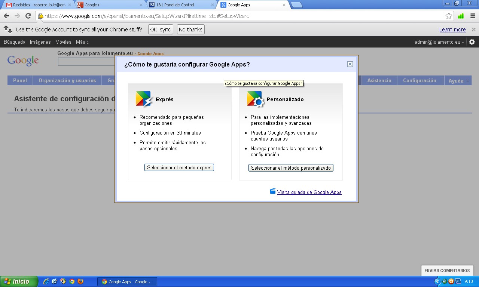Click the Exprés lightning icon
The width and height of the screenshot is (479, 287).
coord(144,99)
